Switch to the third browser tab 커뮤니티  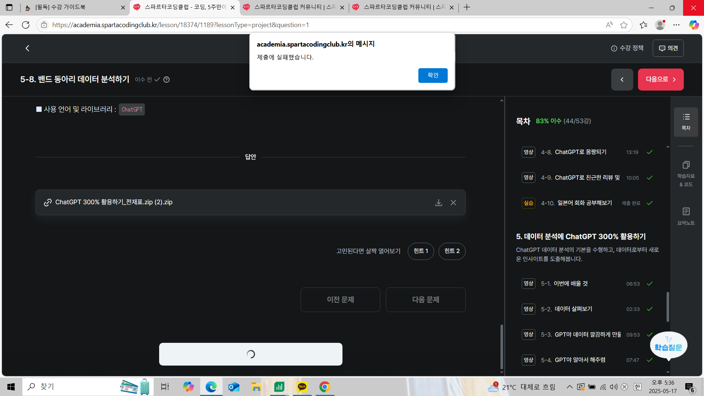[293, 7]
